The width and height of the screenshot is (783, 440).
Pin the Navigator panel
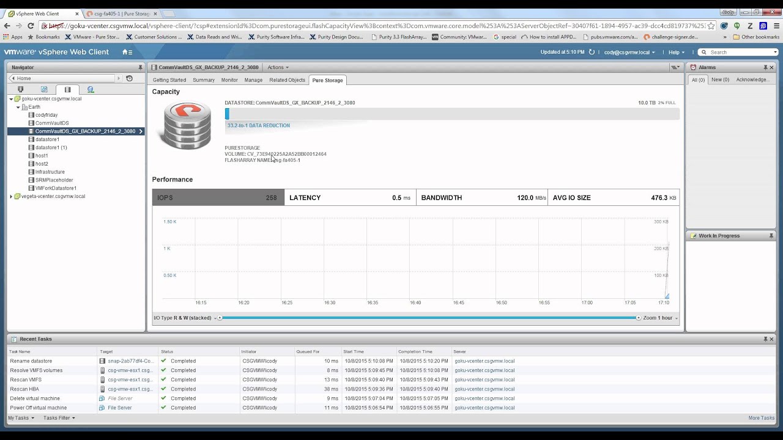[x=140, y=67]
